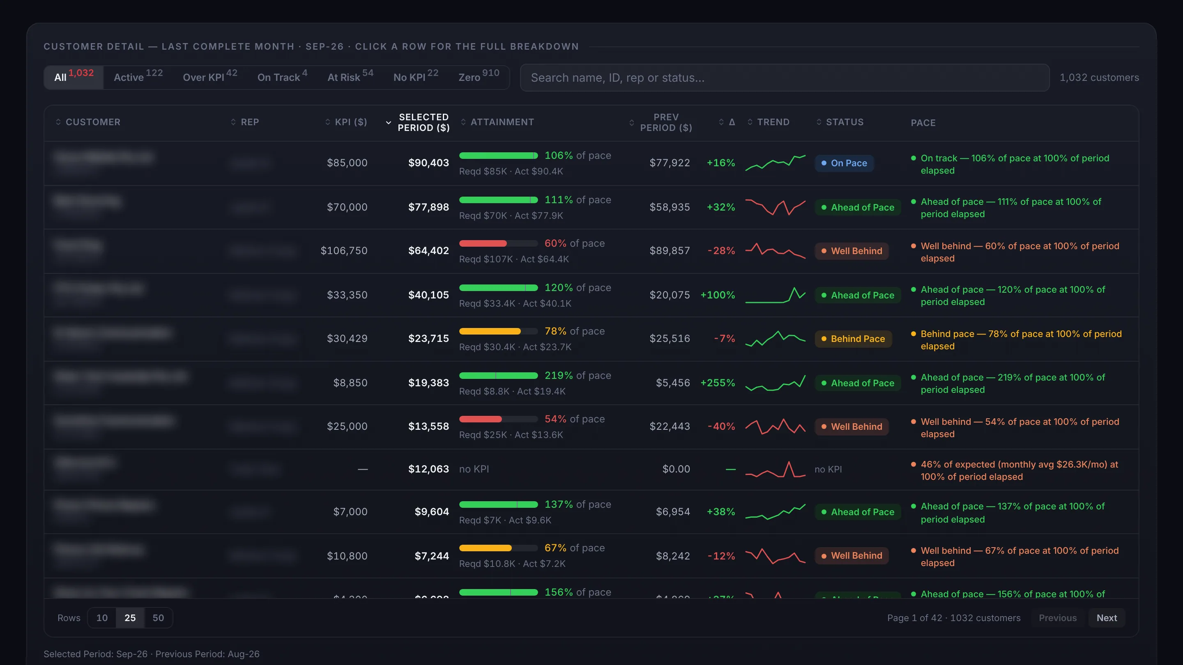Click Well Behind badge in $13,558 row

point(852,427)
